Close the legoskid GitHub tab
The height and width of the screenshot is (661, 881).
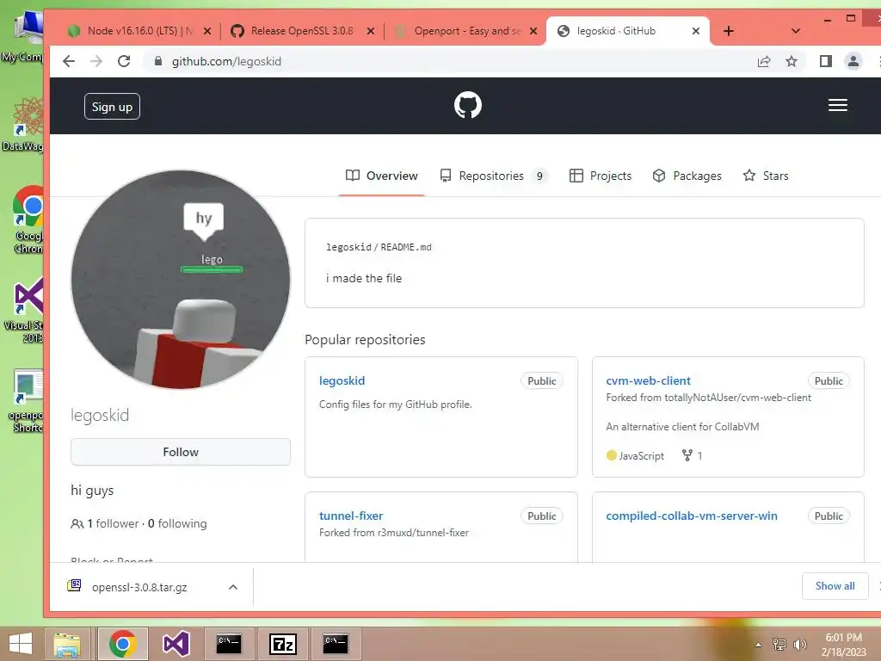pyautogui.click(x=695, y=31)
